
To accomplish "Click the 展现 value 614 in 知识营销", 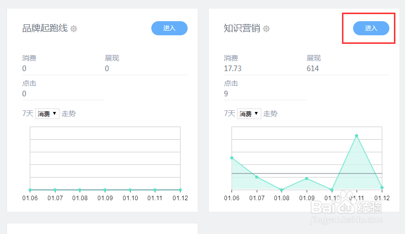I will pos(313,69).
